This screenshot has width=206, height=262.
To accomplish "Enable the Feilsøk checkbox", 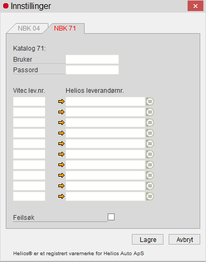I will 111,217.
